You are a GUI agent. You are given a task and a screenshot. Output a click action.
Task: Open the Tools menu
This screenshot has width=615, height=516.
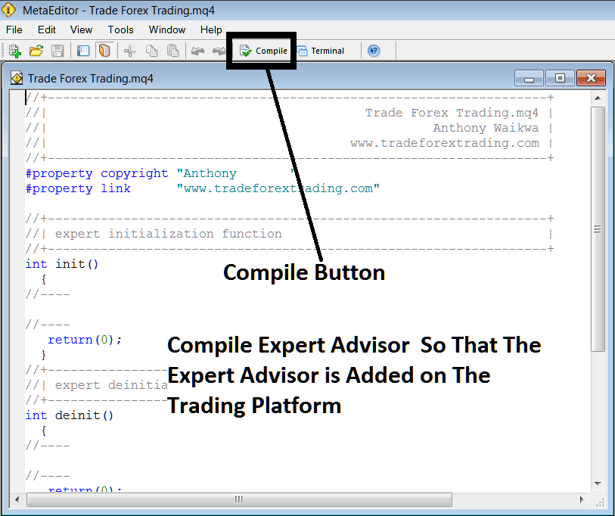click(x=120, y=30)
